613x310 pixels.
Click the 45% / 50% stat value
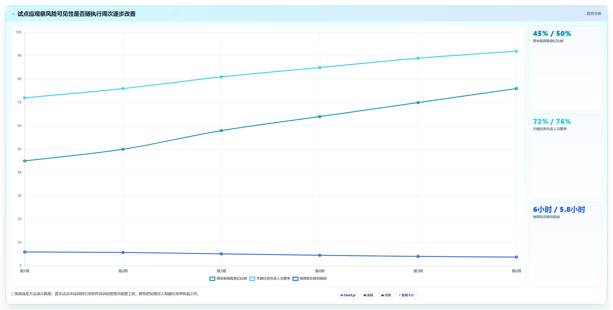point(552,34)
